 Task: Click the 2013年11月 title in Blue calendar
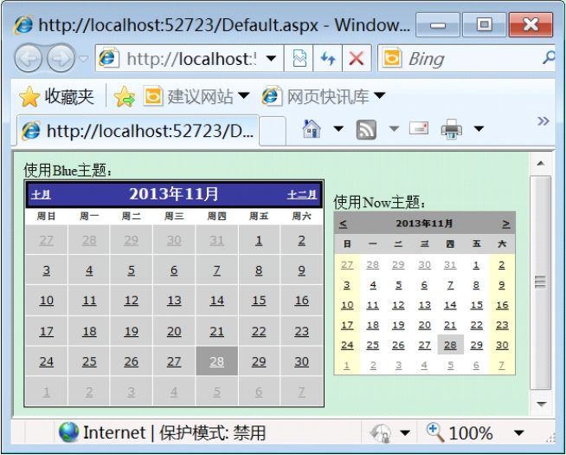point(174,194)
